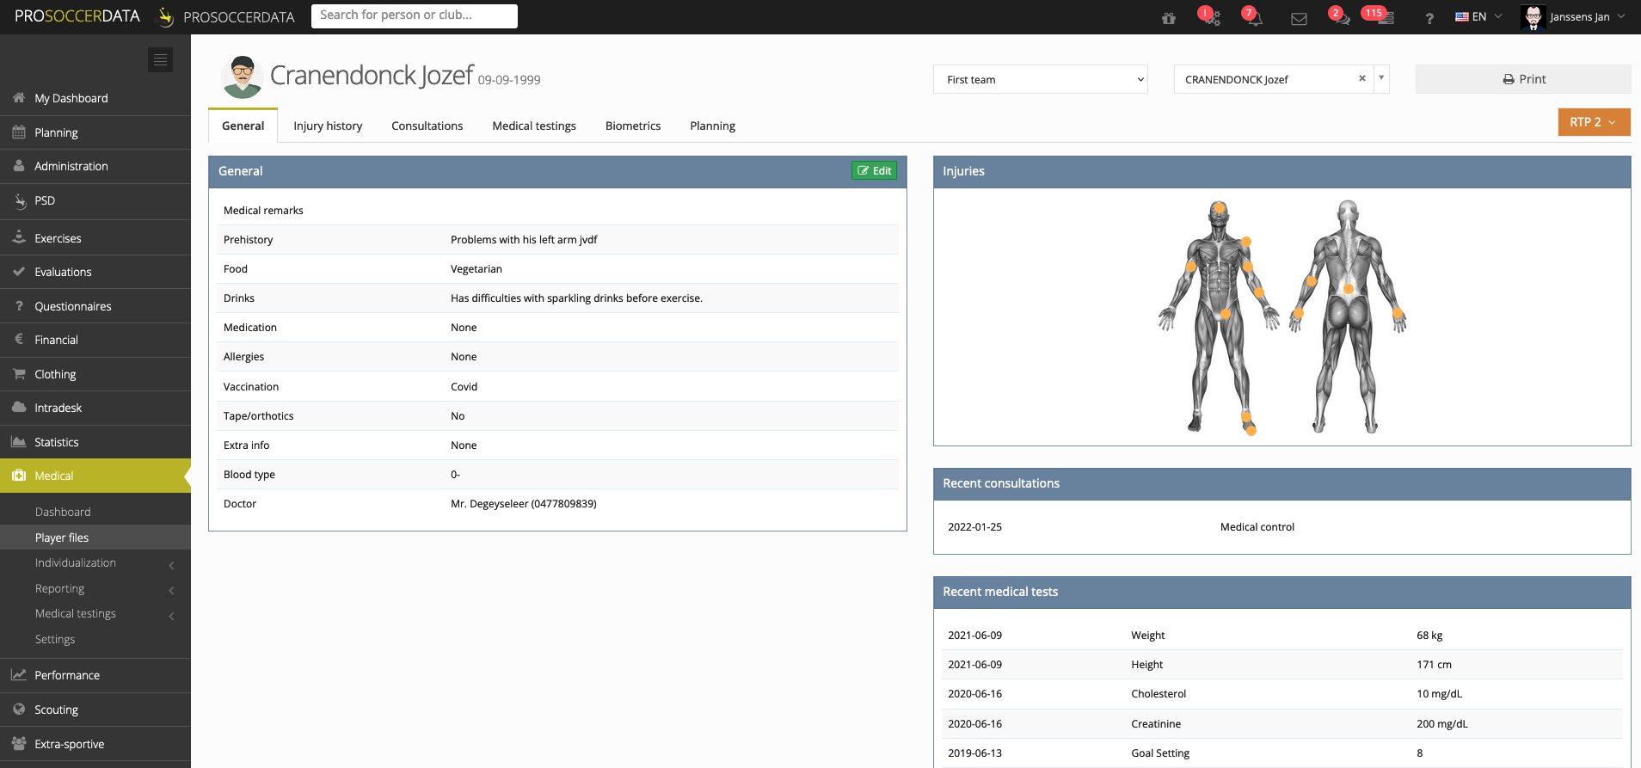The image size is (1641, 768).
Task: Select the orange injury marker on the lower back
Action: pyautogui.click(x=1349, y=289)
